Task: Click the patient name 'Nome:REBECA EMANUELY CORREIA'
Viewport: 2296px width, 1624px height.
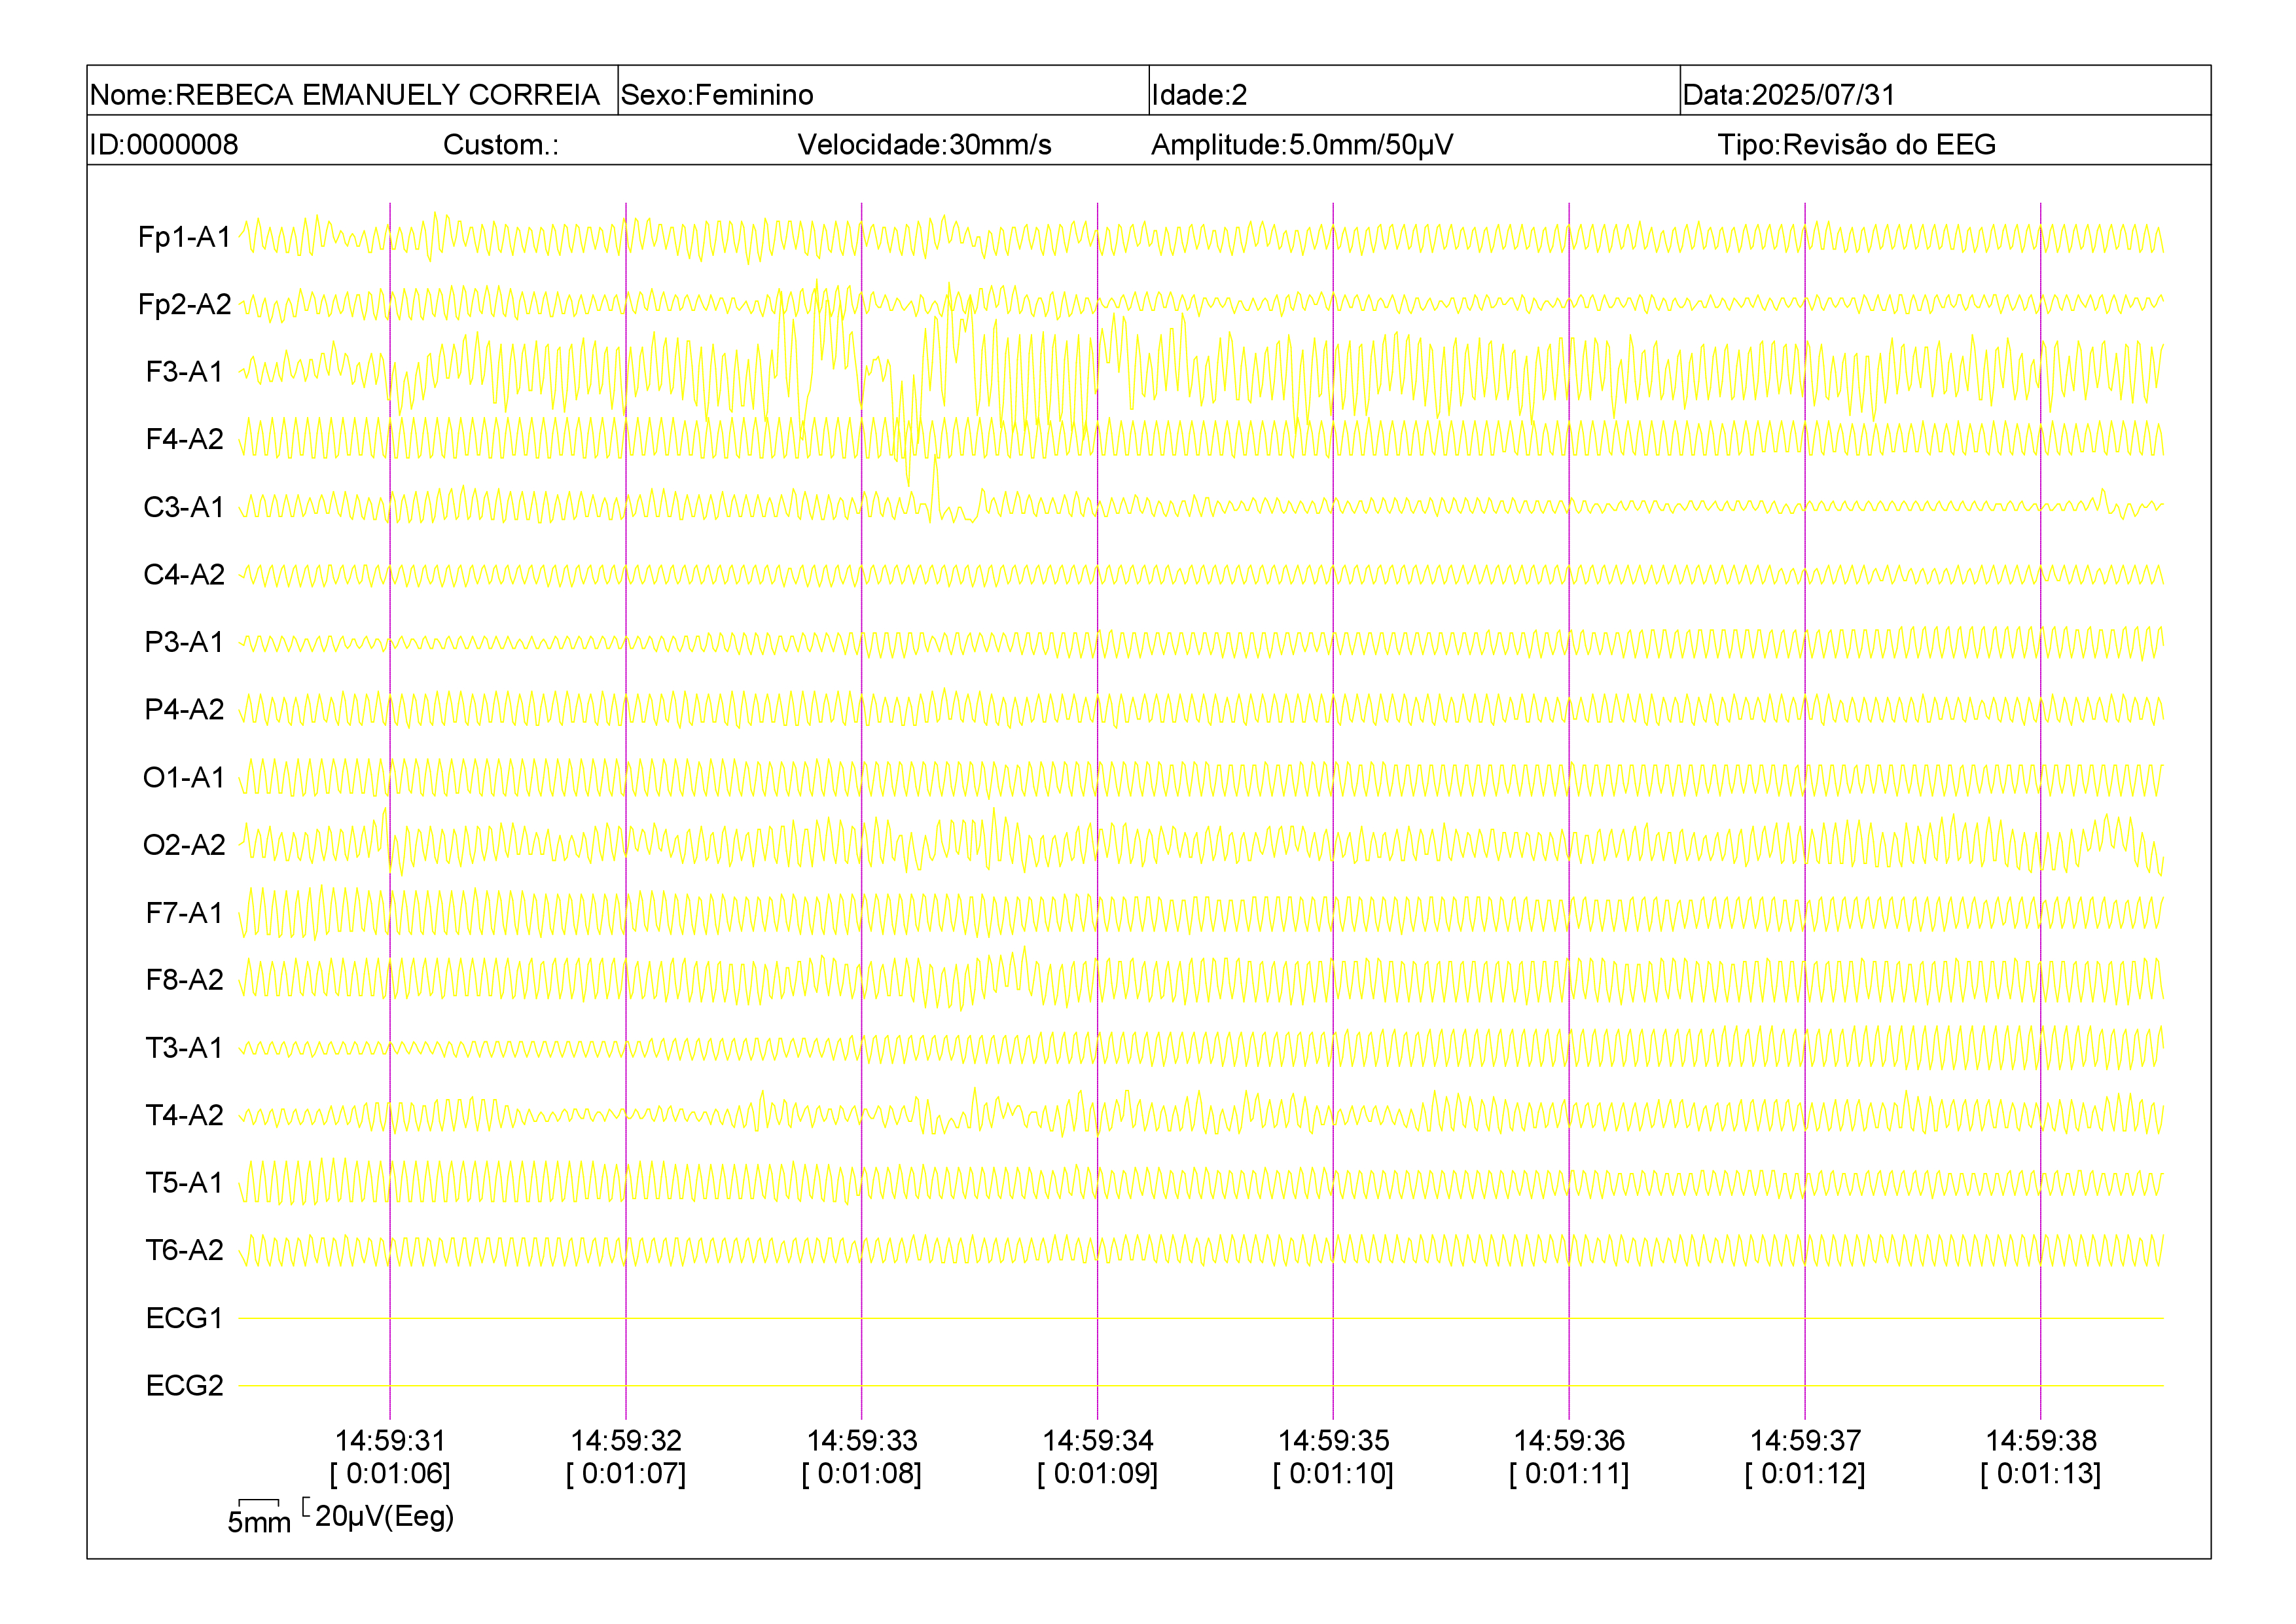Action: [345, 95]
